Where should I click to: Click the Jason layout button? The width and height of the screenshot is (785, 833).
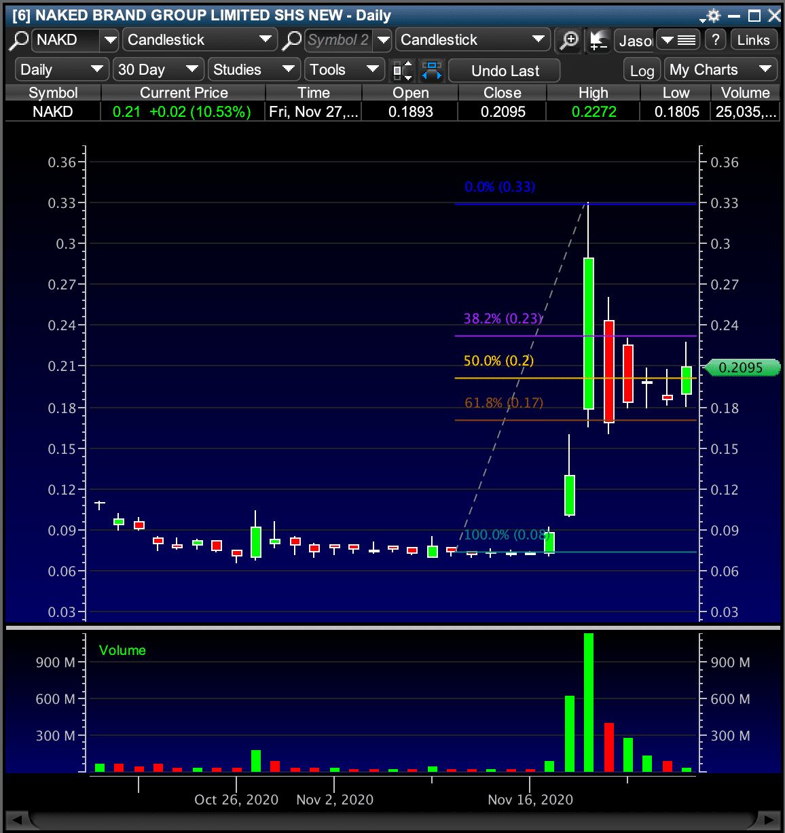pyautogui.click(x=635, y=41)
